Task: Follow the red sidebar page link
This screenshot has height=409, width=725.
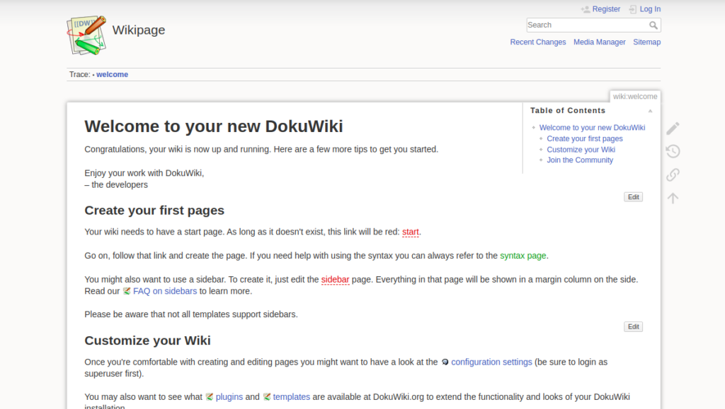Action: coord(335,280)
